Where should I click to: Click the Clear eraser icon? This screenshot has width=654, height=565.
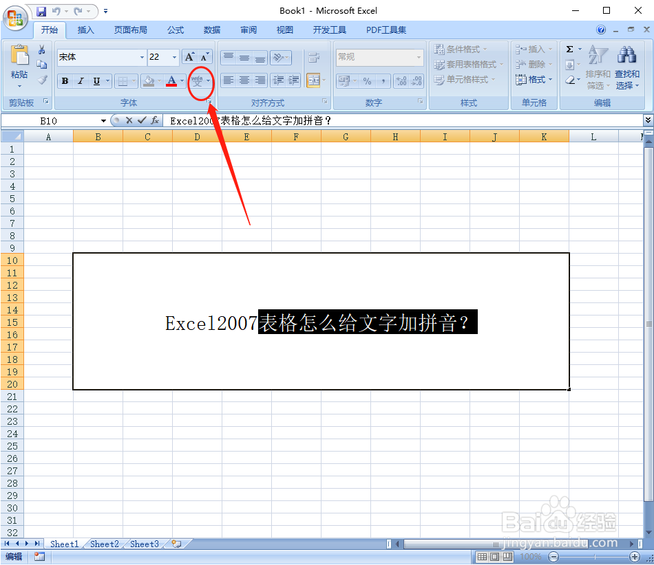[570, 80]
